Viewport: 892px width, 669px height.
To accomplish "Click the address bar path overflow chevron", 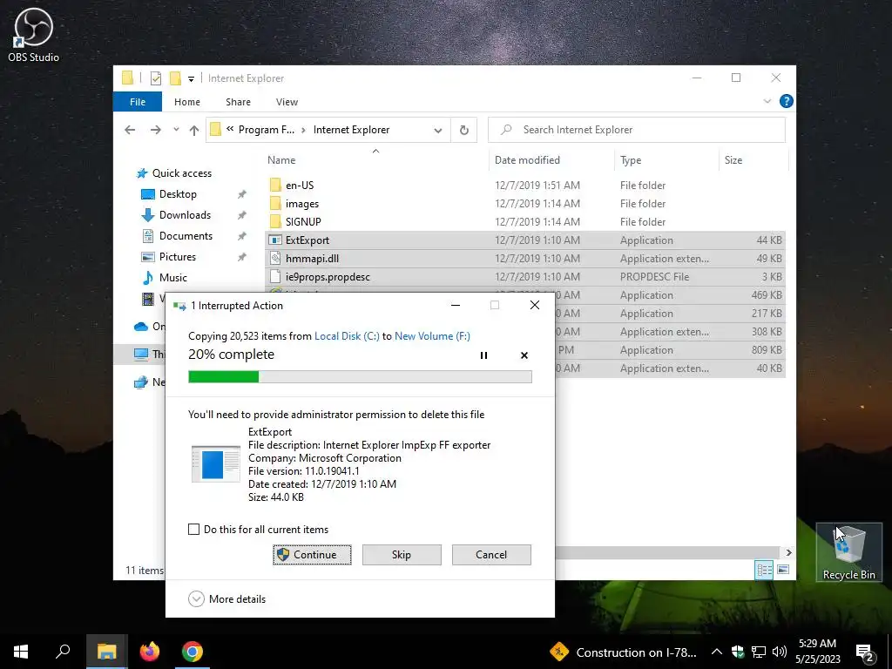I will point(230,129).
